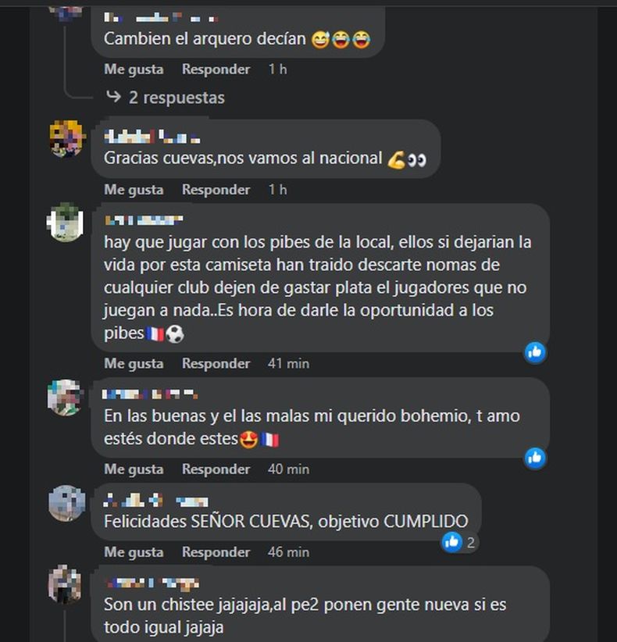Open avatar of 'Felicidades SEÑOR CUEVAS' commenter
Viewport: 617px width, 642px height.
pyautogui.click(x=66, y=503)
